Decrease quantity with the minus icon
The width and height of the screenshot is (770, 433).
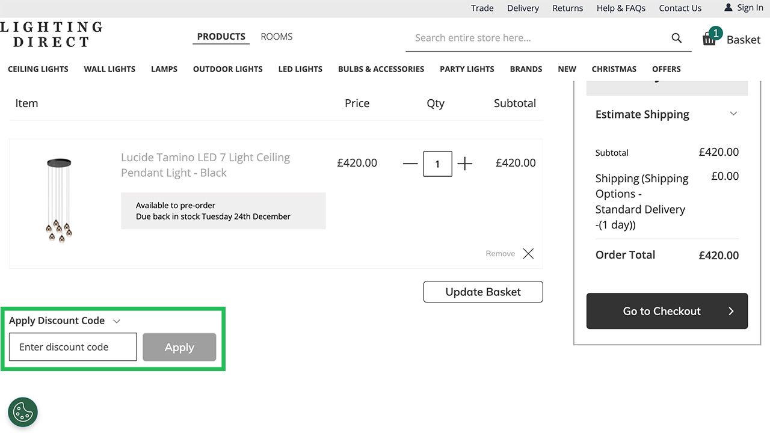pos(410,163)
